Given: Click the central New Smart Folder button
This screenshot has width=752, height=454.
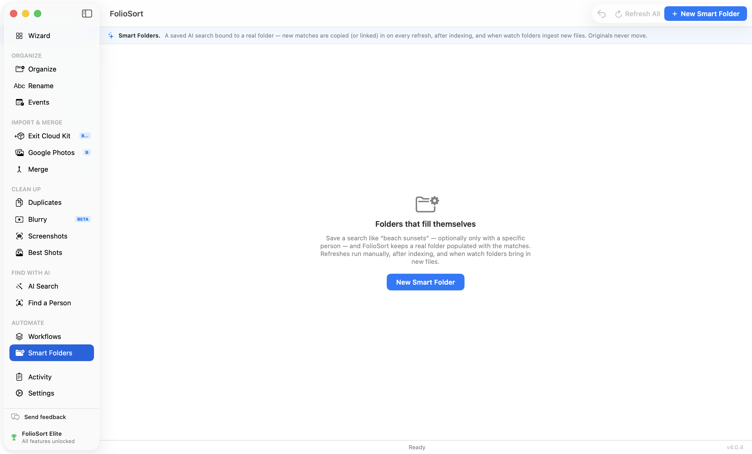Looking at the screenshot, I should point(425,282).
